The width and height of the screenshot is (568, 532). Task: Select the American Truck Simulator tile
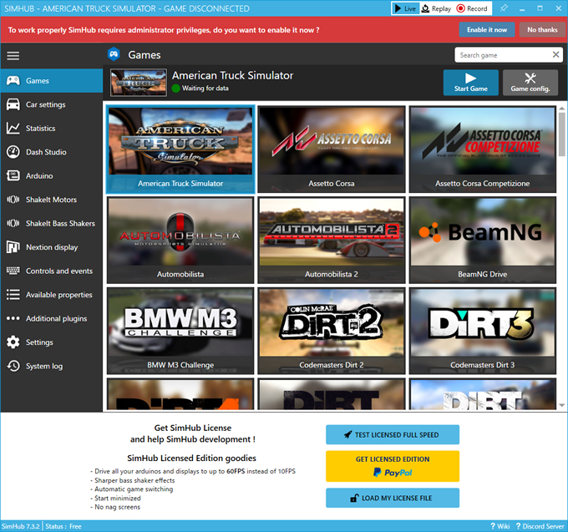coord(180,149)
